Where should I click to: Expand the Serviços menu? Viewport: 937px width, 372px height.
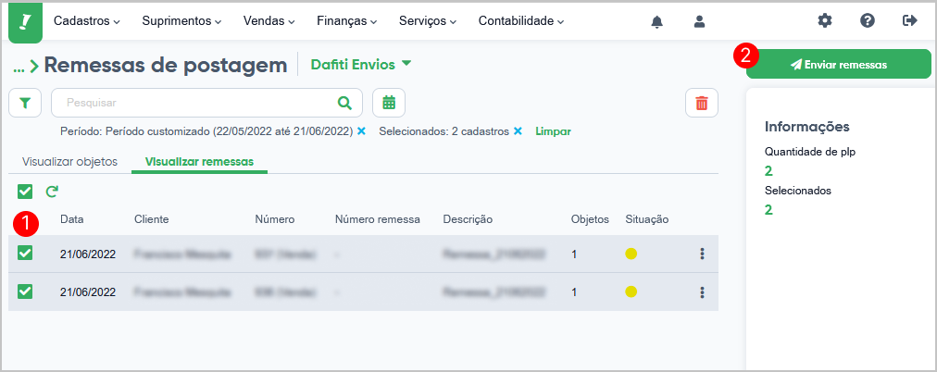click(428, 21)
